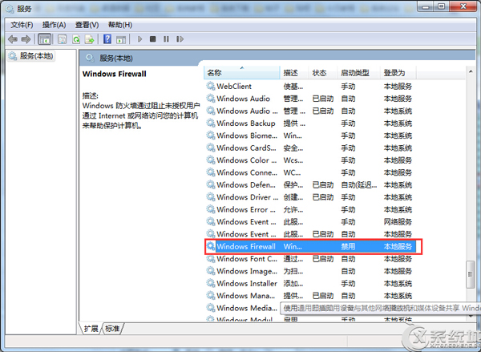Select the Windows Mana... service name

click(x=246, y=295)
